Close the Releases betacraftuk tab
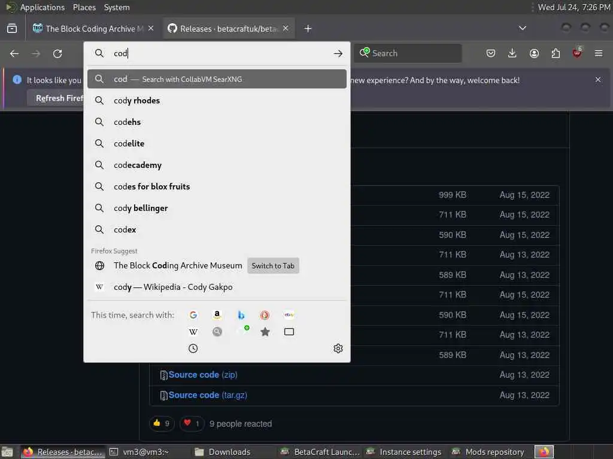Screen dimensions: 613x459 (286, 29)
